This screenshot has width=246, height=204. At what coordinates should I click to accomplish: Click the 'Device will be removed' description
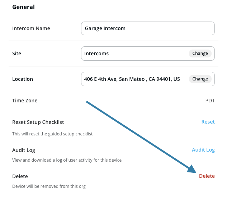click(49, 186)
